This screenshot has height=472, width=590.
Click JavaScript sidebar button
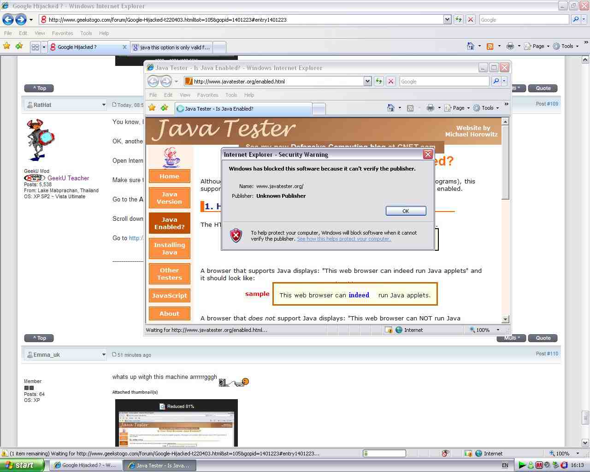169,295
